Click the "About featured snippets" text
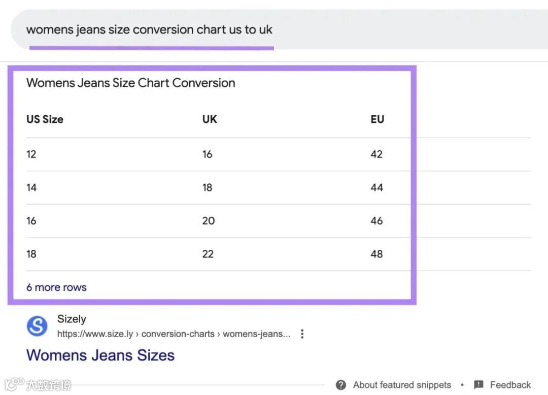548x395 pixels. 402,385
